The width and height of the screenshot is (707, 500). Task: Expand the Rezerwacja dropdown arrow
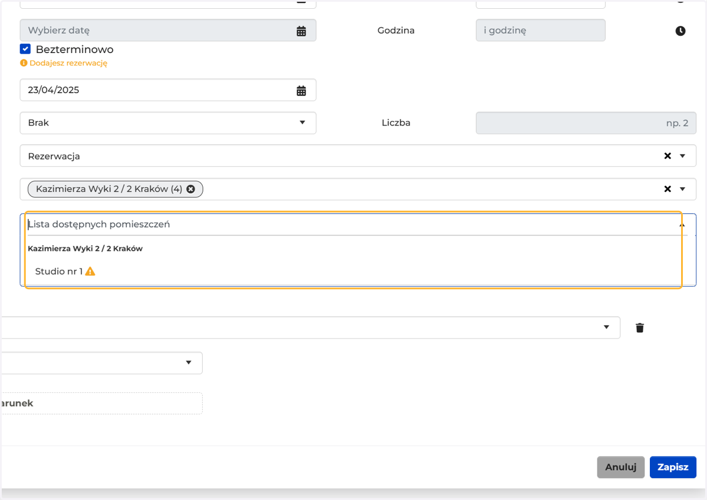(x=683, y=156)
